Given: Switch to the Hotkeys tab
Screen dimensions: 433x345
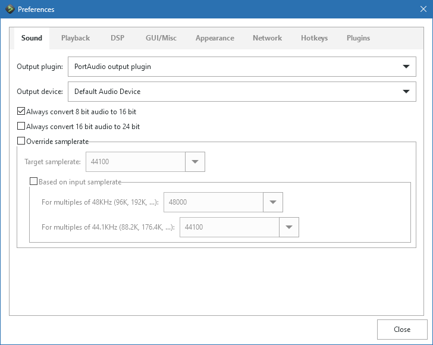Looking at the screenshot, I should tap(314, 38).
